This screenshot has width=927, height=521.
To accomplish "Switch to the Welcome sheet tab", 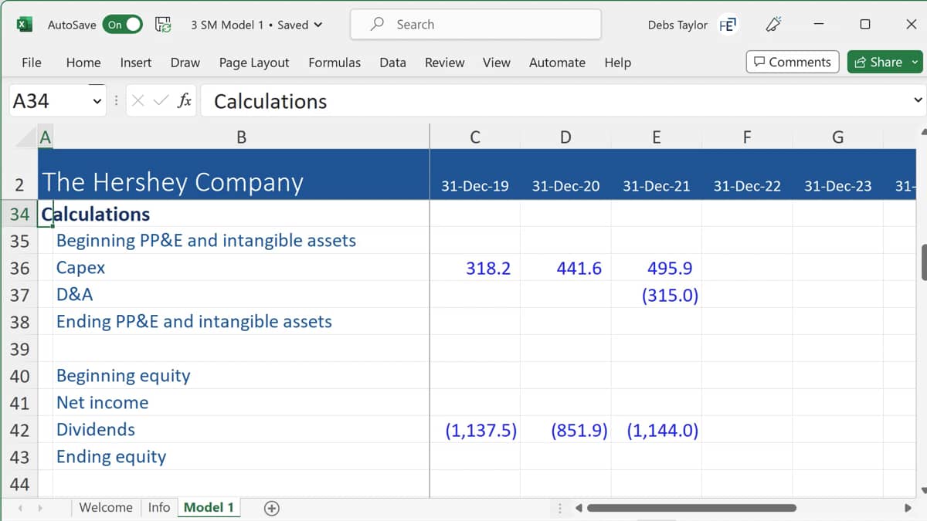I will [x=106, y=507].
